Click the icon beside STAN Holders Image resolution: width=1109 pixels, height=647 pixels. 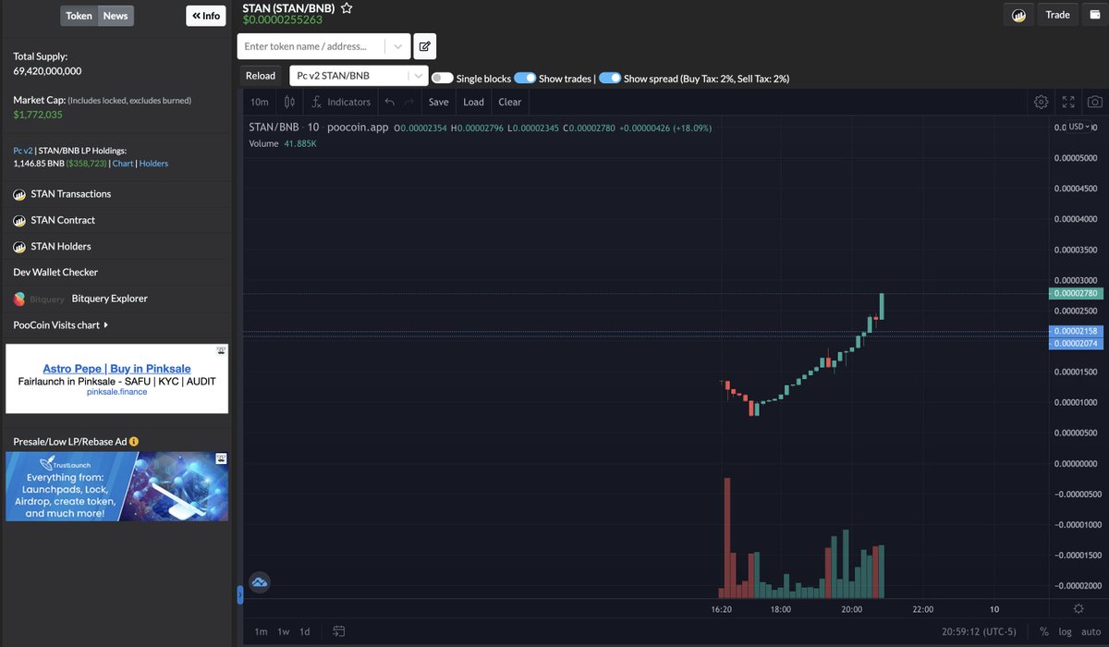19,247
